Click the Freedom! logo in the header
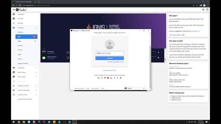221x124 pixels. (x=21, y=10)
